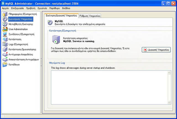Select Κατάλογοι in sidebar
Viewport: 177px width, 119px height.
14,64
